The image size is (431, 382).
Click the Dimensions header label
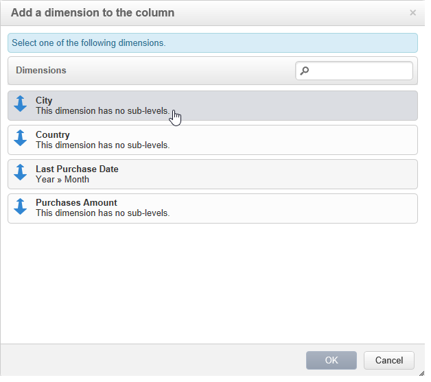pyautogui.click(x=41, y=70)
